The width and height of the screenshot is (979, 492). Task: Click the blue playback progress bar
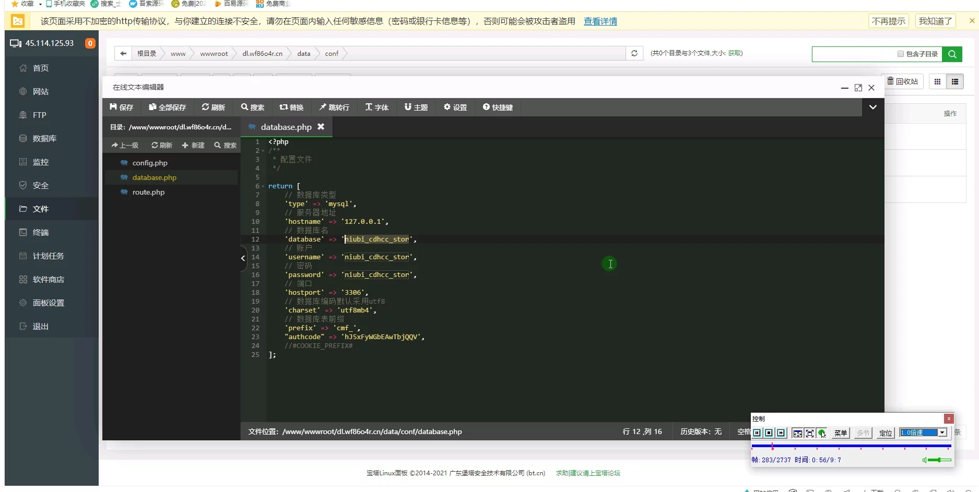(851, 447)
